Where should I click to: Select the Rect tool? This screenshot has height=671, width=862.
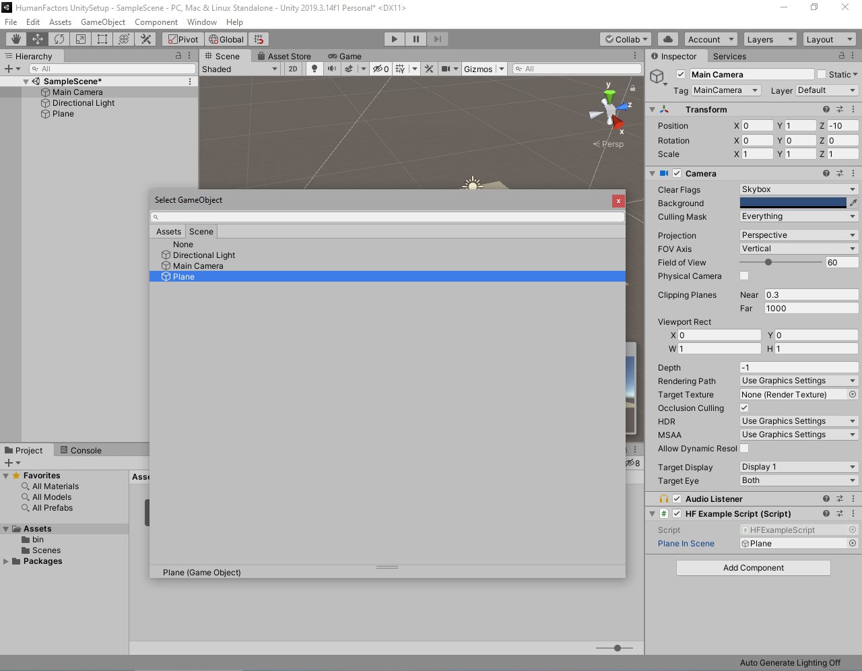pyautogui.click(x=102, y=39)
